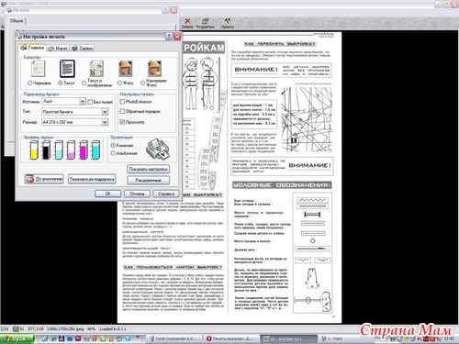Select the Draft (Черновик) quality icon

[39, 69]
